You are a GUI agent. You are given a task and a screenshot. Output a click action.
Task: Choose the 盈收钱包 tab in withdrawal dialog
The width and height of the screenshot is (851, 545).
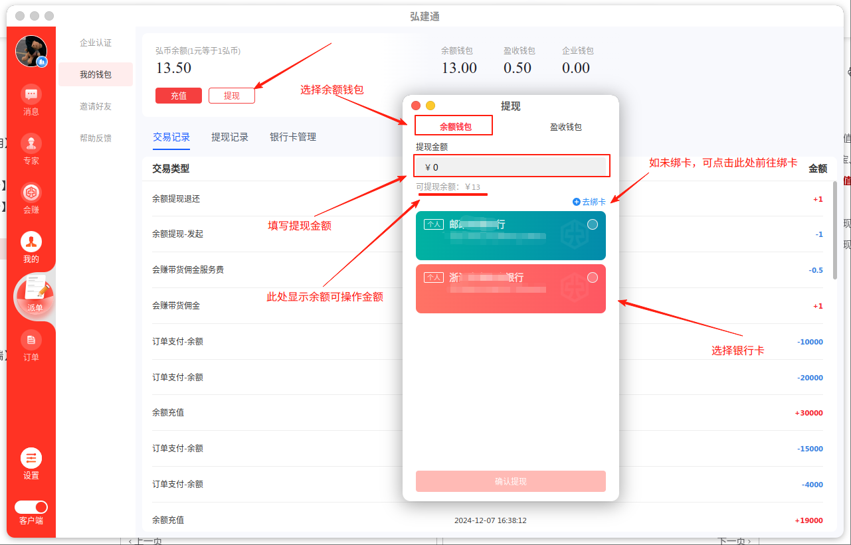565,127
